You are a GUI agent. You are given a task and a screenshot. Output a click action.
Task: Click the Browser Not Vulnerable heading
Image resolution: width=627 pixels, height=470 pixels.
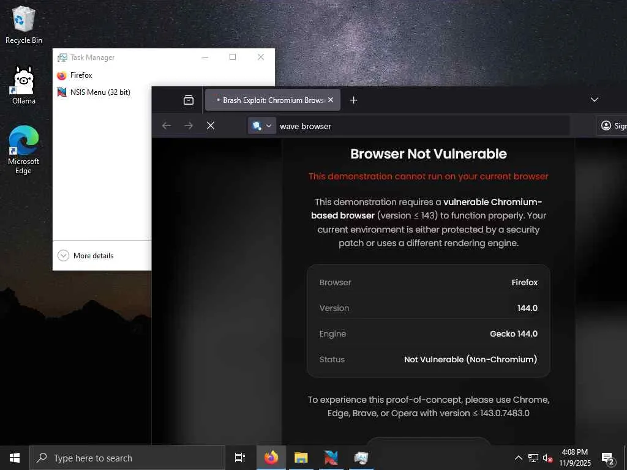click(x=428, y=154)
